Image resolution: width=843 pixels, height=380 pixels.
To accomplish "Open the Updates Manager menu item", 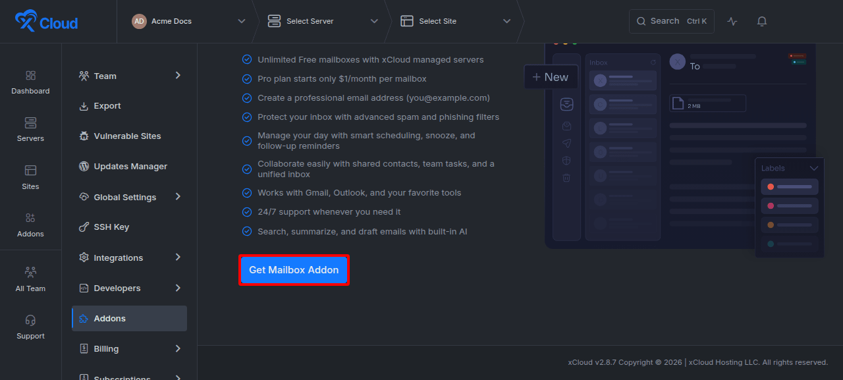I will 129,167.
